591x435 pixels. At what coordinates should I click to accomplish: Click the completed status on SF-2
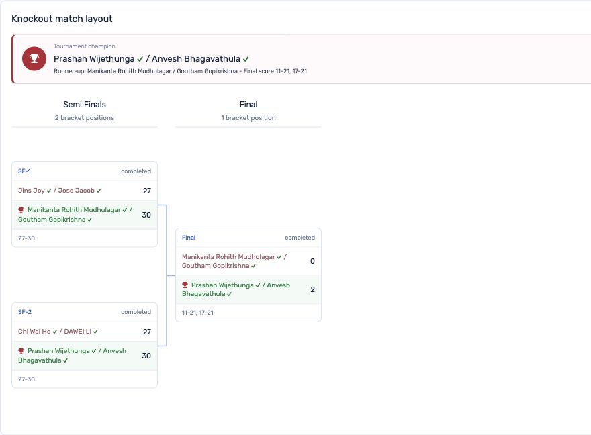tap(136, 312)
